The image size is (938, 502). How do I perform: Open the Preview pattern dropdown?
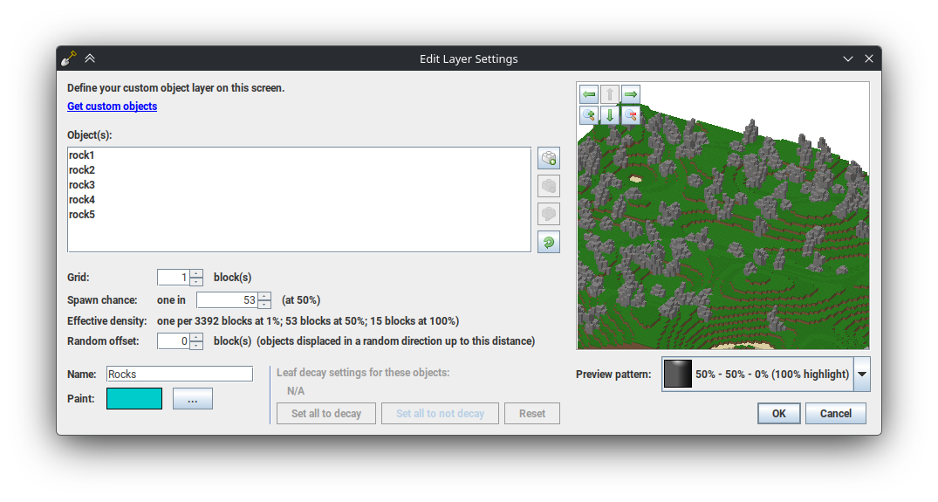point(861,374)
